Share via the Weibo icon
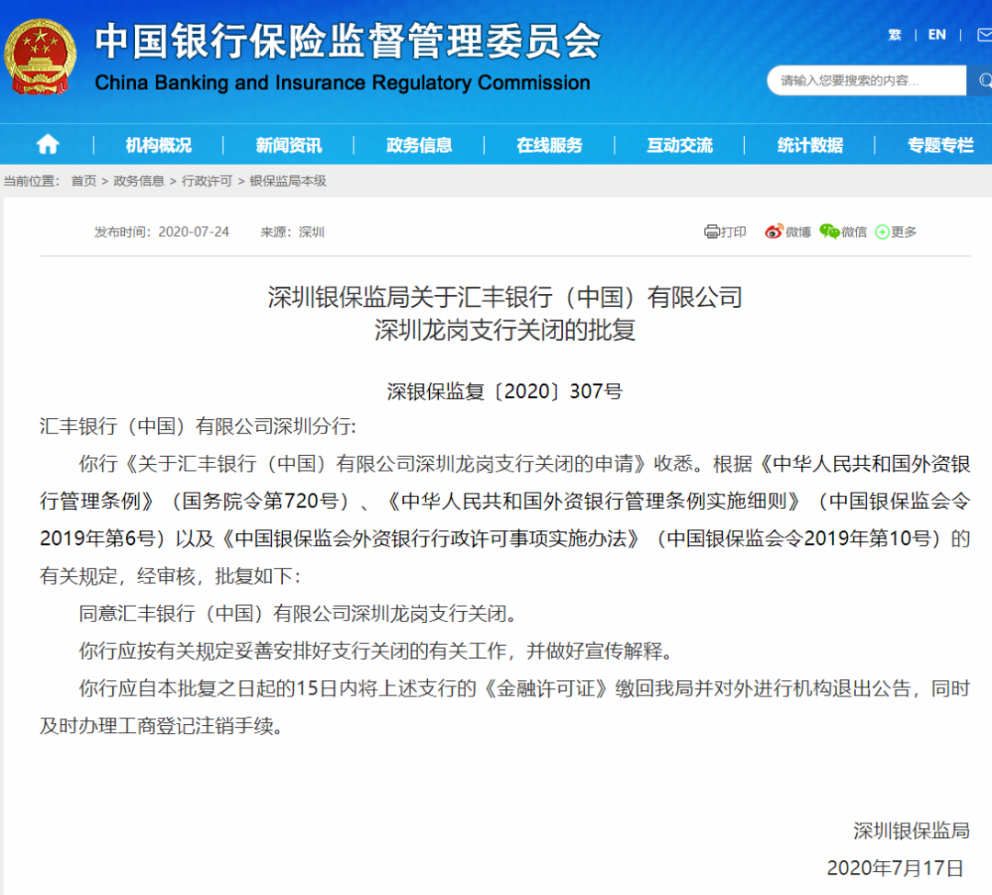Image resolution: width=992 pixels, height=895 pixels. pyautogui.click(x=773, y=232)
